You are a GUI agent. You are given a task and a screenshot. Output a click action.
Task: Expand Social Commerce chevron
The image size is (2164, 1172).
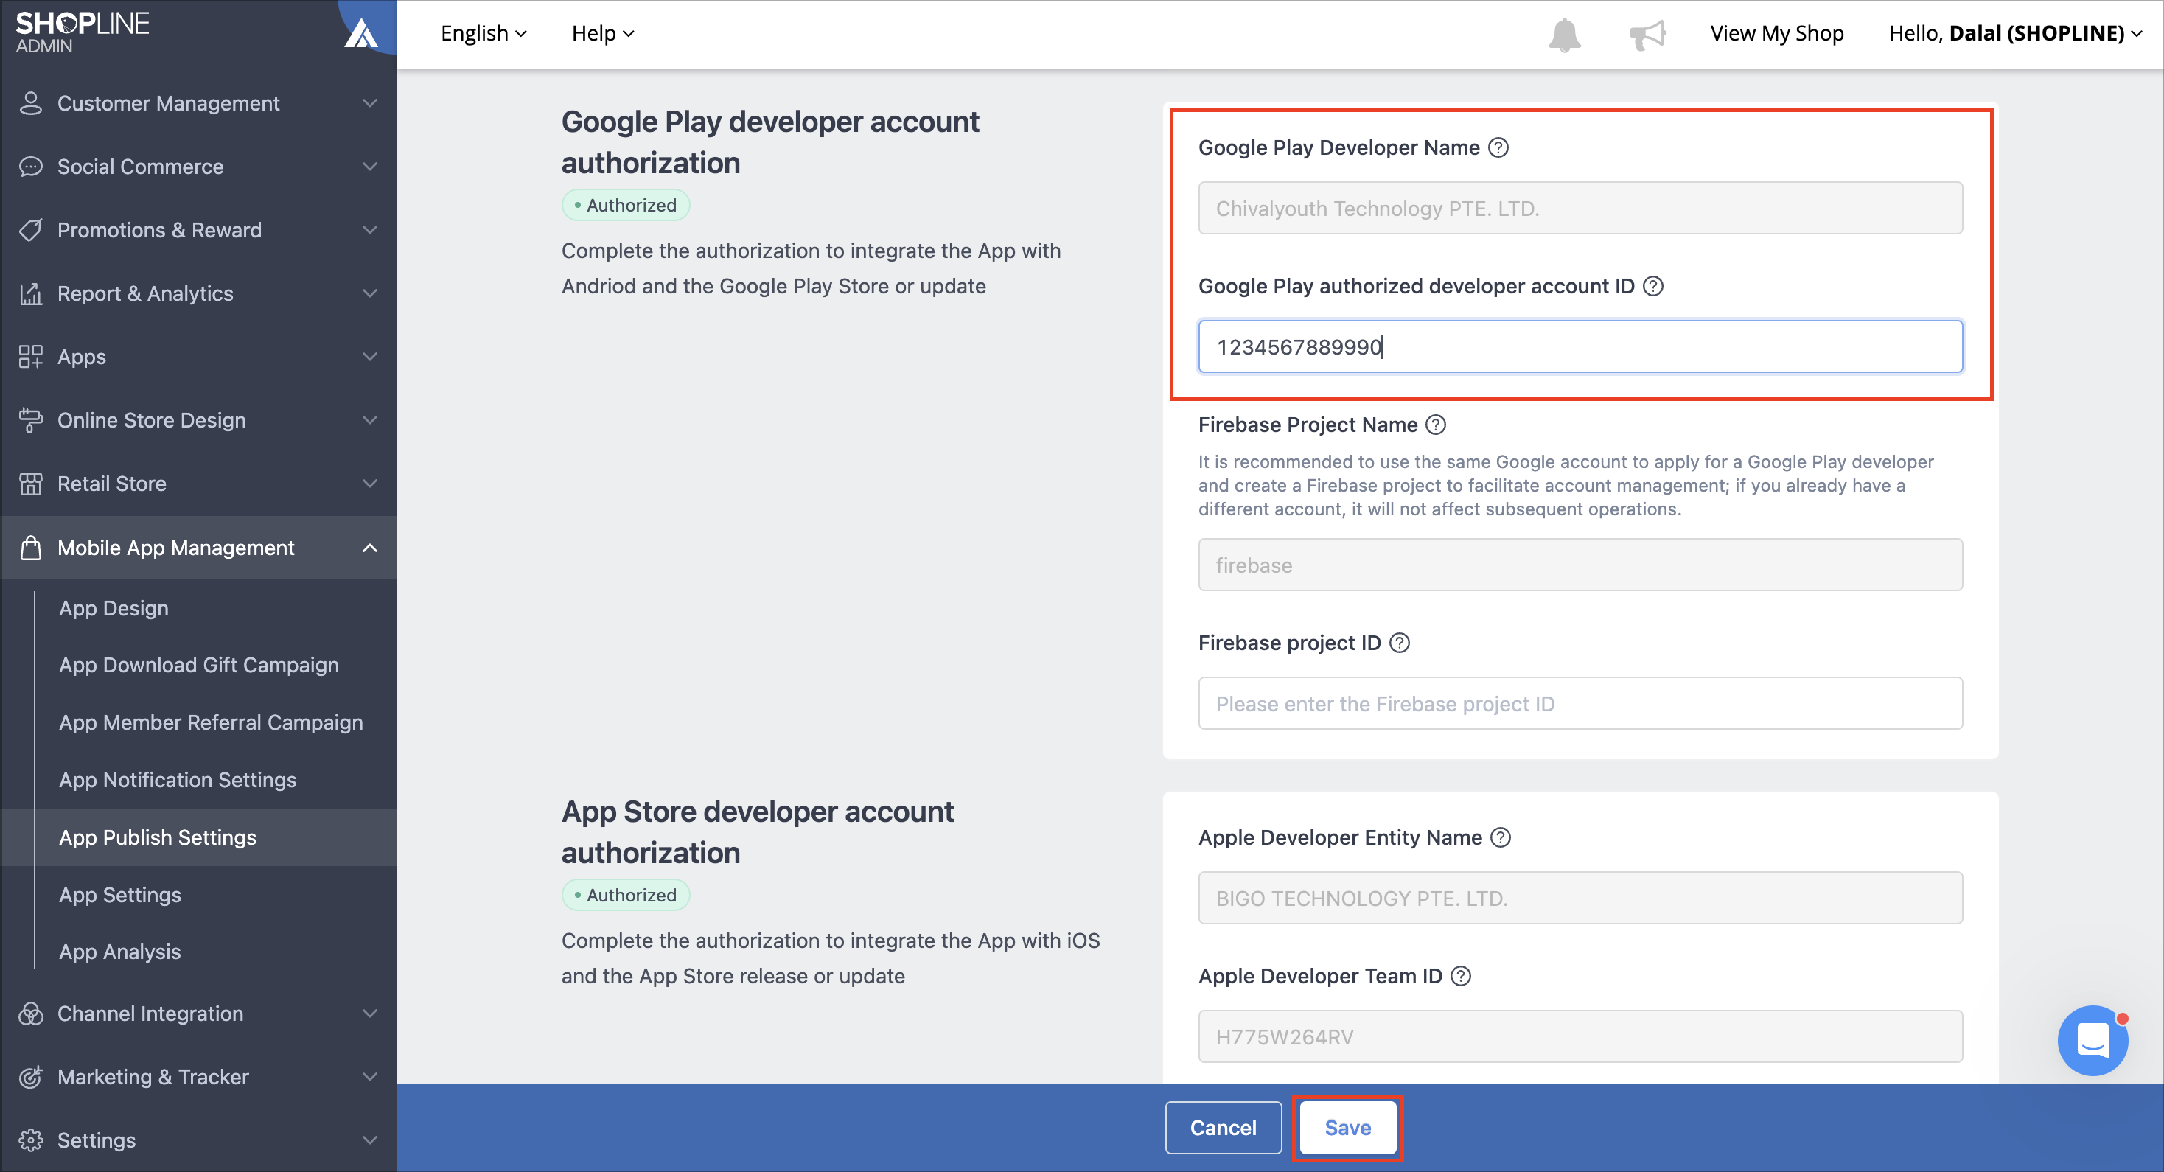click(x=369, y=167)
